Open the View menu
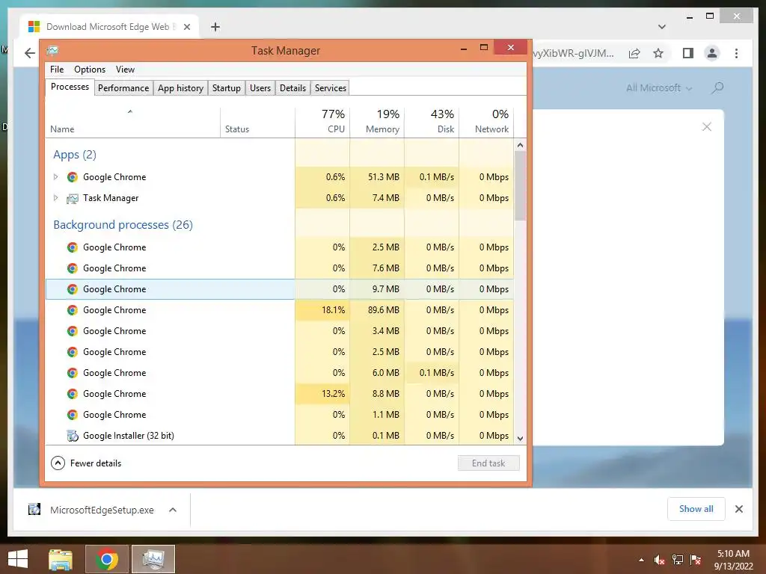Screen dimensions: 766x574 125,70
